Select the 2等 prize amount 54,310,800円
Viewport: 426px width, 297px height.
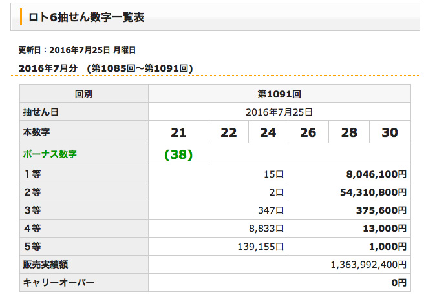click(374, 192)
